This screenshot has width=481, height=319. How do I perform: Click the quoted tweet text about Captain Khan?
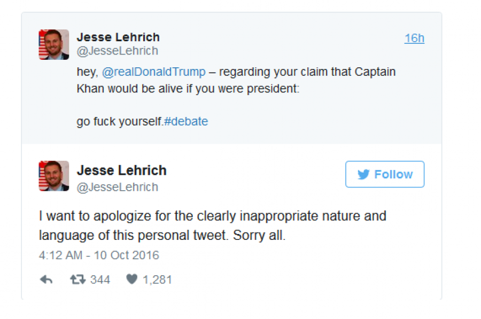click(236, 80)
